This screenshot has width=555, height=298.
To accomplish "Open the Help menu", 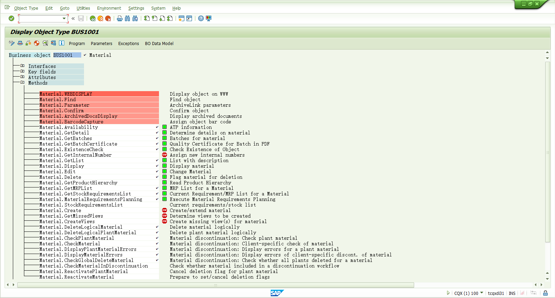I will tap(176, 8).
